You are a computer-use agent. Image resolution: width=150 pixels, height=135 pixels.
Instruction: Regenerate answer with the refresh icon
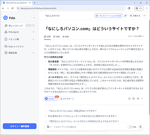(x=129, y=99)
